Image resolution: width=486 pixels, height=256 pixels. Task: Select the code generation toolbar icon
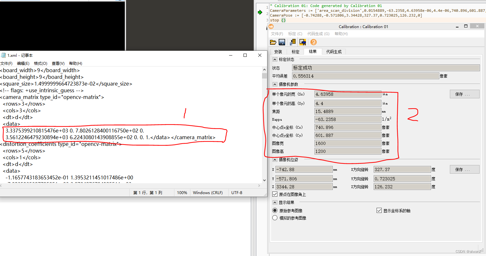(292, 42)
